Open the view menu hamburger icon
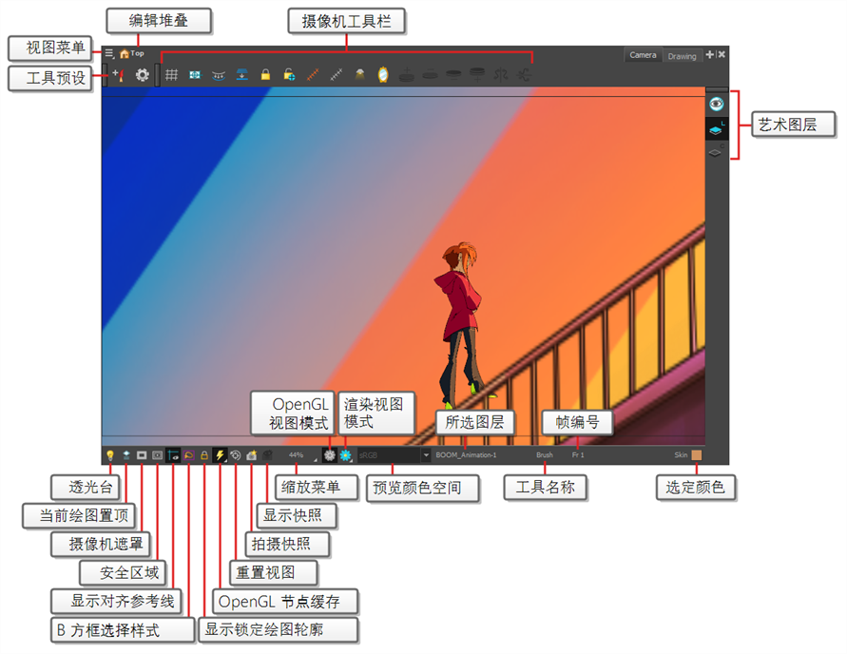Screen dimensions: 847x654 tap(108, 54)
